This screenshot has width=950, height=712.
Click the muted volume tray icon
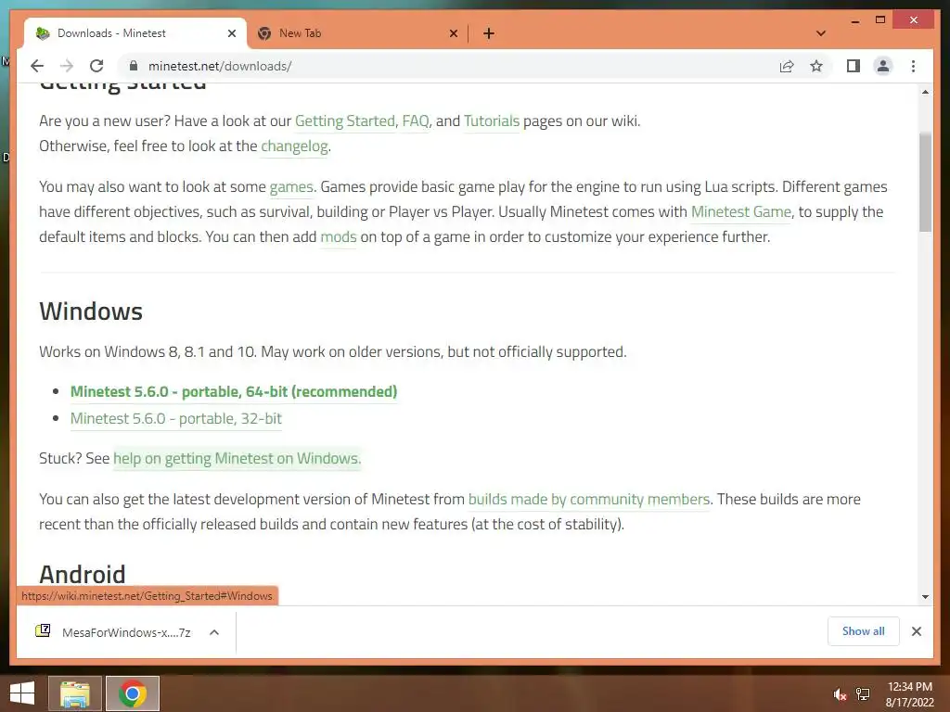839,694
